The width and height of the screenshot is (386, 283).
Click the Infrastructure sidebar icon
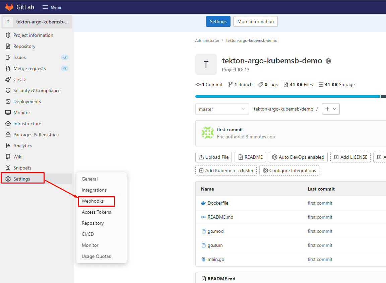pos(8,124)
